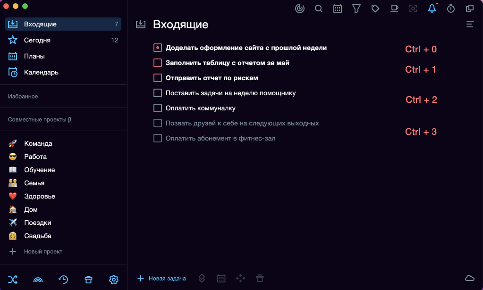Click the shuffle icon in bottom sidebar
The image size is (483, 290).
click(x=13, y=280)
